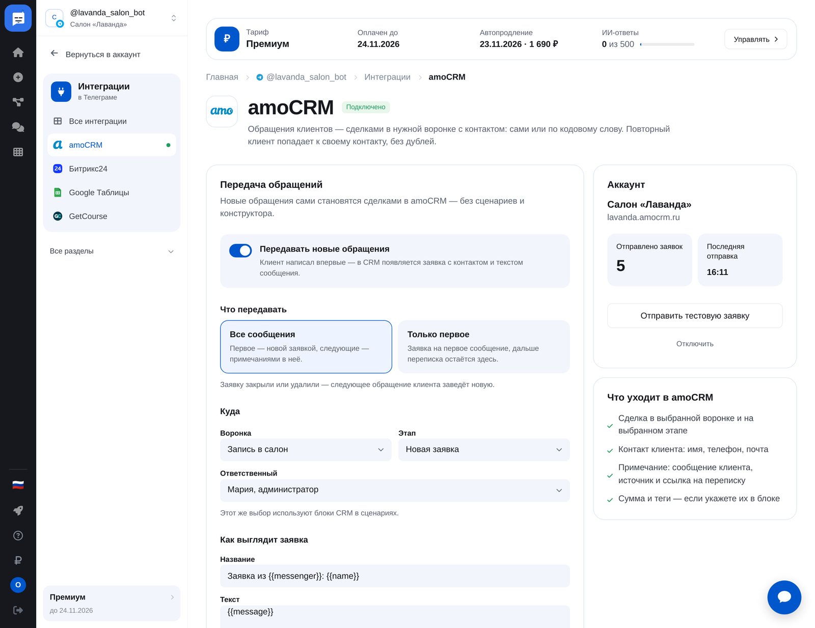Select the Все сообщения option card
Viewport: 815px width, 628px height.
tap(306, 346)
